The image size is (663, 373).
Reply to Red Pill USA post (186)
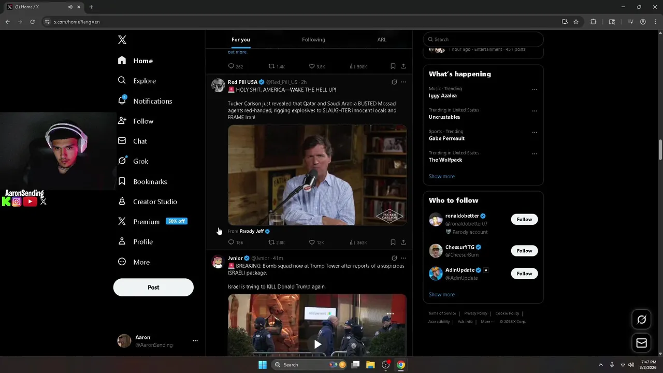[x=236, y=242]
